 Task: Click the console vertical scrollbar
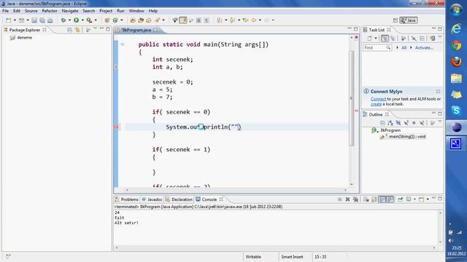coord(440,228)
